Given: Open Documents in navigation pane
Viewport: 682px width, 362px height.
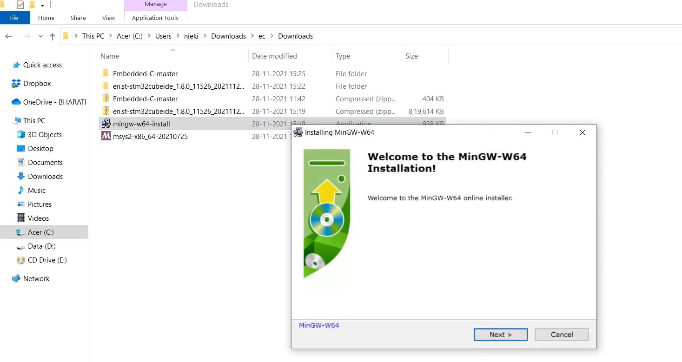Looking at the screenshot, I should [45, 163].
